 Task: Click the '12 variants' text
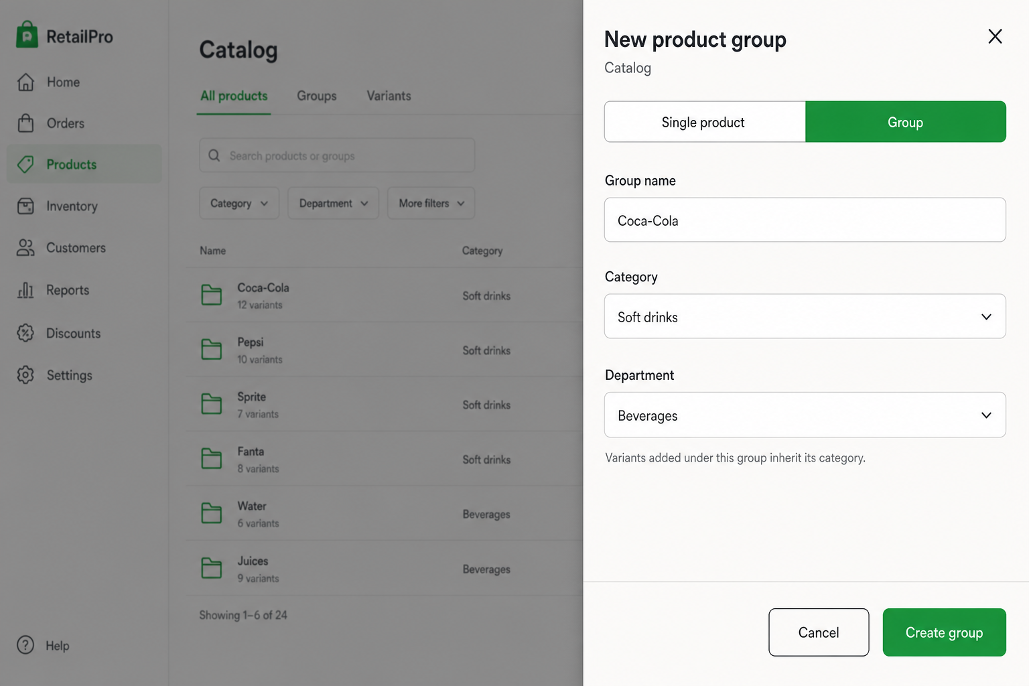[x=260, y=305]
